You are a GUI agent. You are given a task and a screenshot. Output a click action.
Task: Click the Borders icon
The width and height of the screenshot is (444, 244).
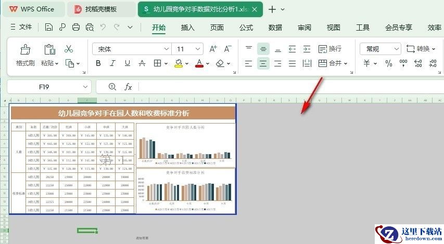coord(157,63)
